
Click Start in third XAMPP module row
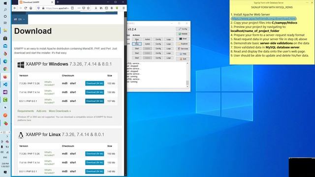[137, 48]
